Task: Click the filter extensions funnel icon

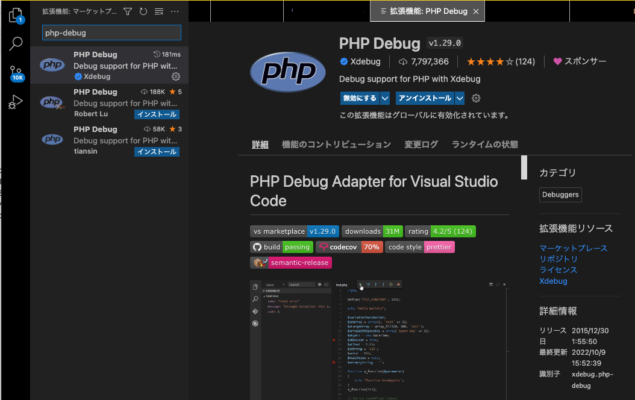Action: tap(128, 11)
